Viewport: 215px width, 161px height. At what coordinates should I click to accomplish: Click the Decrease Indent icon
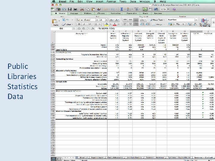(142, 24)
